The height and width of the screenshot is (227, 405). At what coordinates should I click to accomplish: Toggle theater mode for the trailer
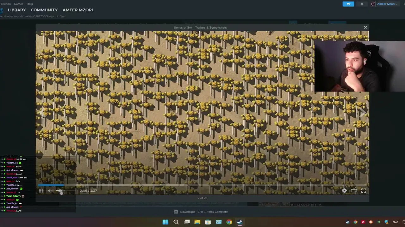click(x=354, y=190)
